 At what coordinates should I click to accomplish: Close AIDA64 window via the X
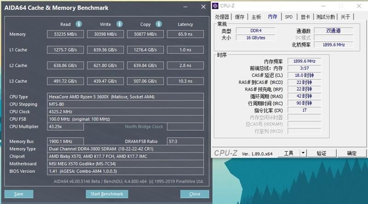pyautogui.click(x=203, y=7)
